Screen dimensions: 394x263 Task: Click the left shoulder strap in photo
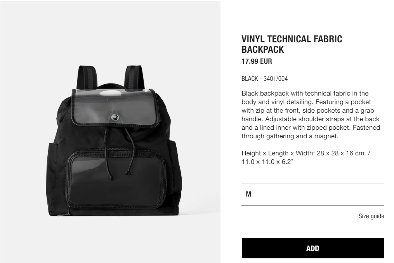[x=87, y=78]
